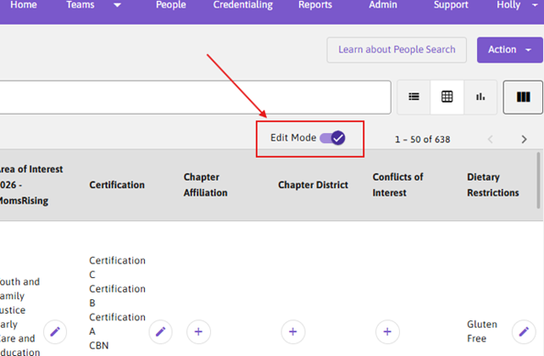Click Learn about People Search button
The image size is (544, 356).
point(396,50)
